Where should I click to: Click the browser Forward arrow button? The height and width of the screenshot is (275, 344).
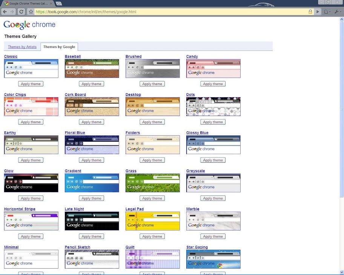[x=12, y=12]
